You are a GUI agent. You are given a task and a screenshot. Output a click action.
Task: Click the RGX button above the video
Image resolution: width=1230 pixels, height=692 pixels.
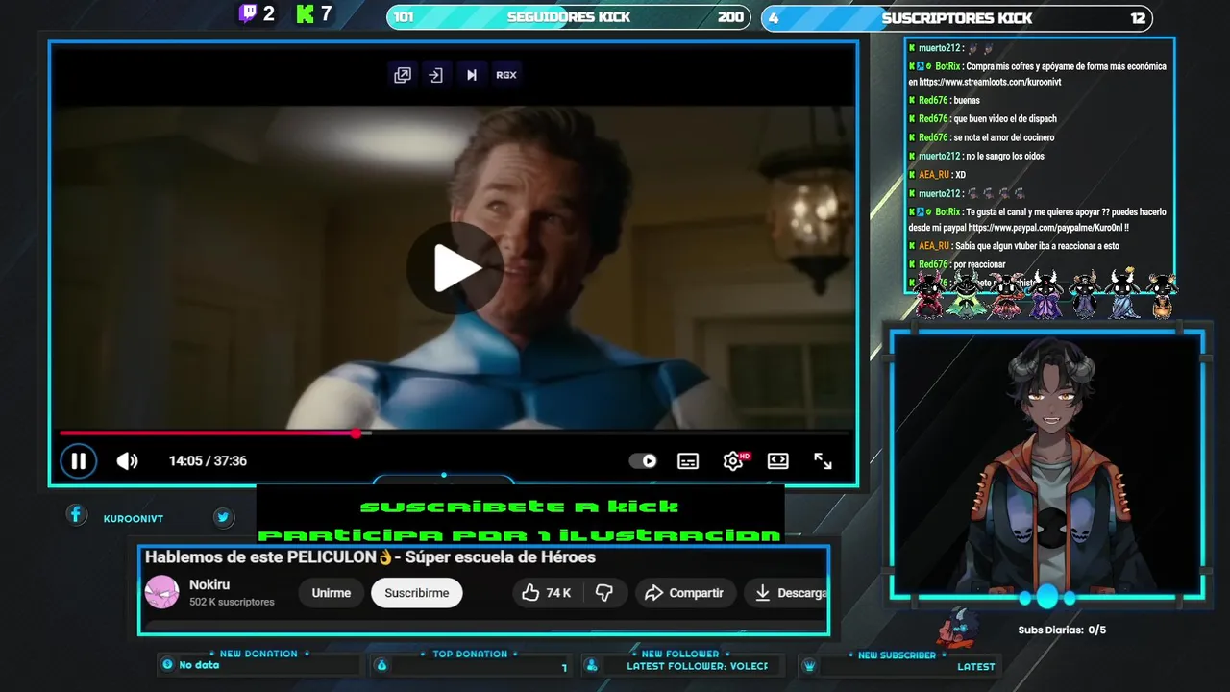(x=506, y=75)
